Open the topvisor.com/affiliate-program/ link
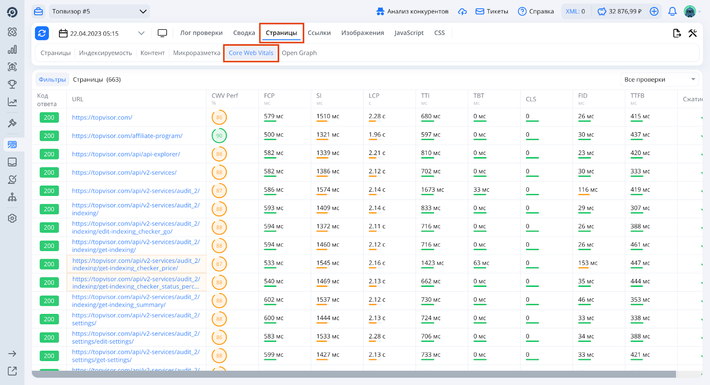 pyautogui.click(x=127, y=136)
